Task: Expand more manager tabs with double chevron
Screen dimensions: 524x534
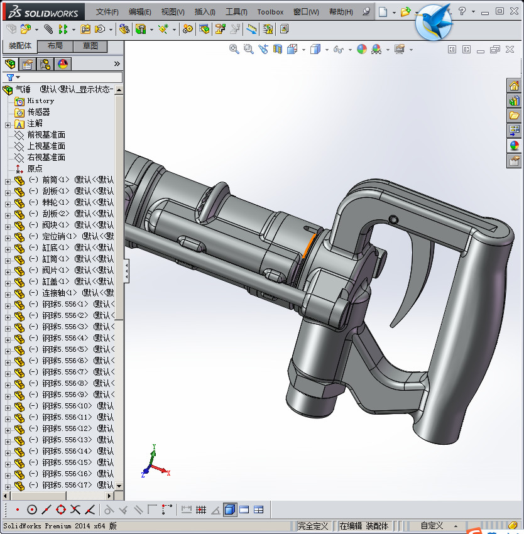Action: pos(117,63)
